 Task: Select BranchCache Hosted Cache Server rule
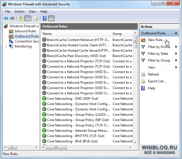click(x=87, y=51)
